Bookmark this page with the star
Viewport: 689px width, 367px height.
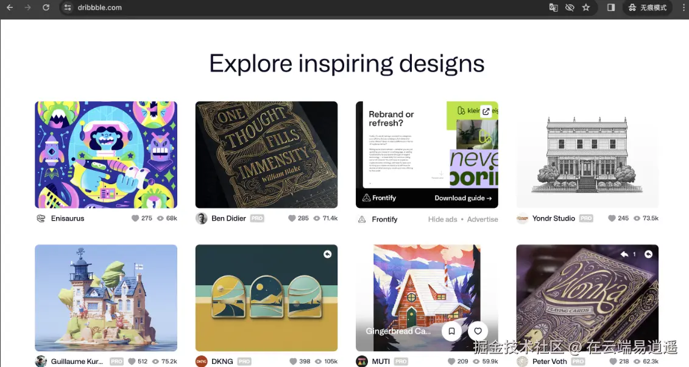(586, 7)
